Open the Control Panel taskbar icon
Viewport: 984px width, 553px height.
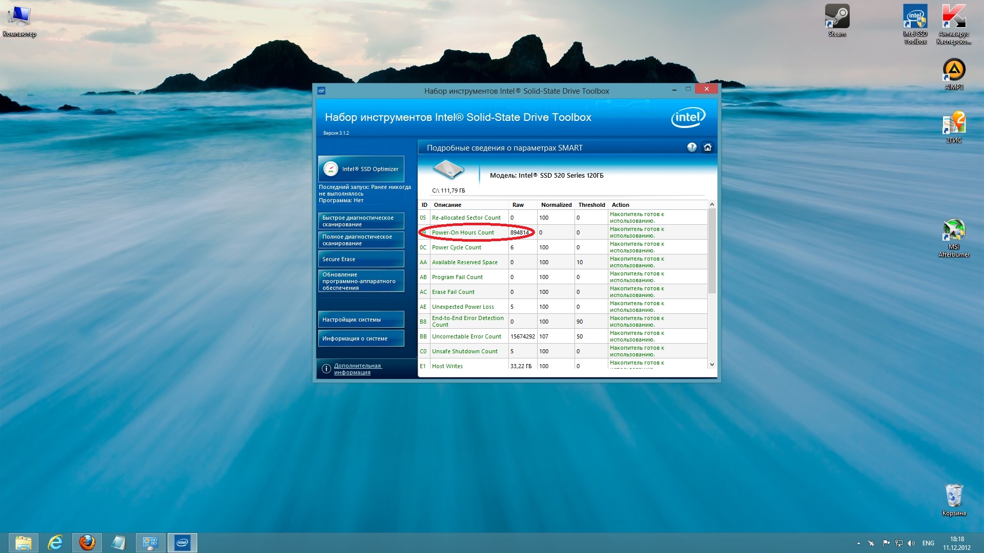coord(151,543)
